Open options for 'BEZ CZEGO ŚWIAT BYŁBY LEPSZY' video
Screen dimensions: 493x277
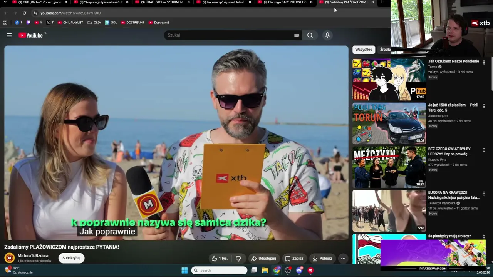[x=484, y=150]
